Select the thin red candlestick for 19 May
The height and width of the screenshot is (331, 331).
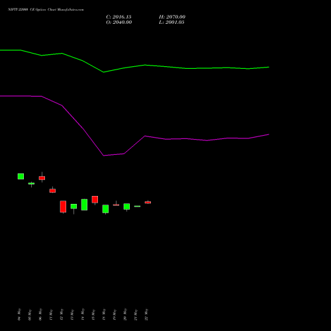[116, 205]
